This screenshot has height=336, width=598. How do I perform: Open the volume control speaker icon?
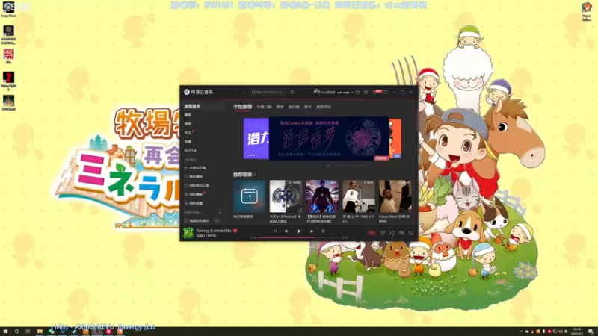[392, 233]
